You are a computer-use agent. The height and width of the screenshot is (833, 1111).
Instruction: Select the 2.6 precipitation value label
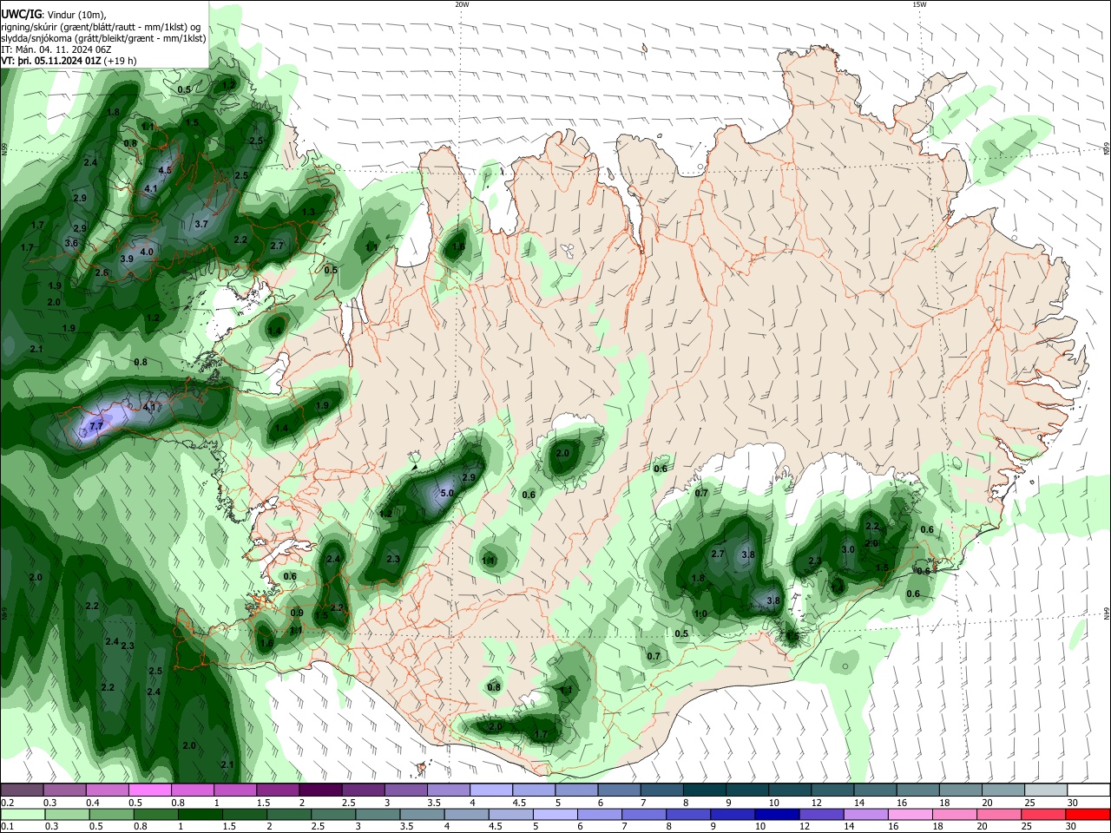click(102, 272)
